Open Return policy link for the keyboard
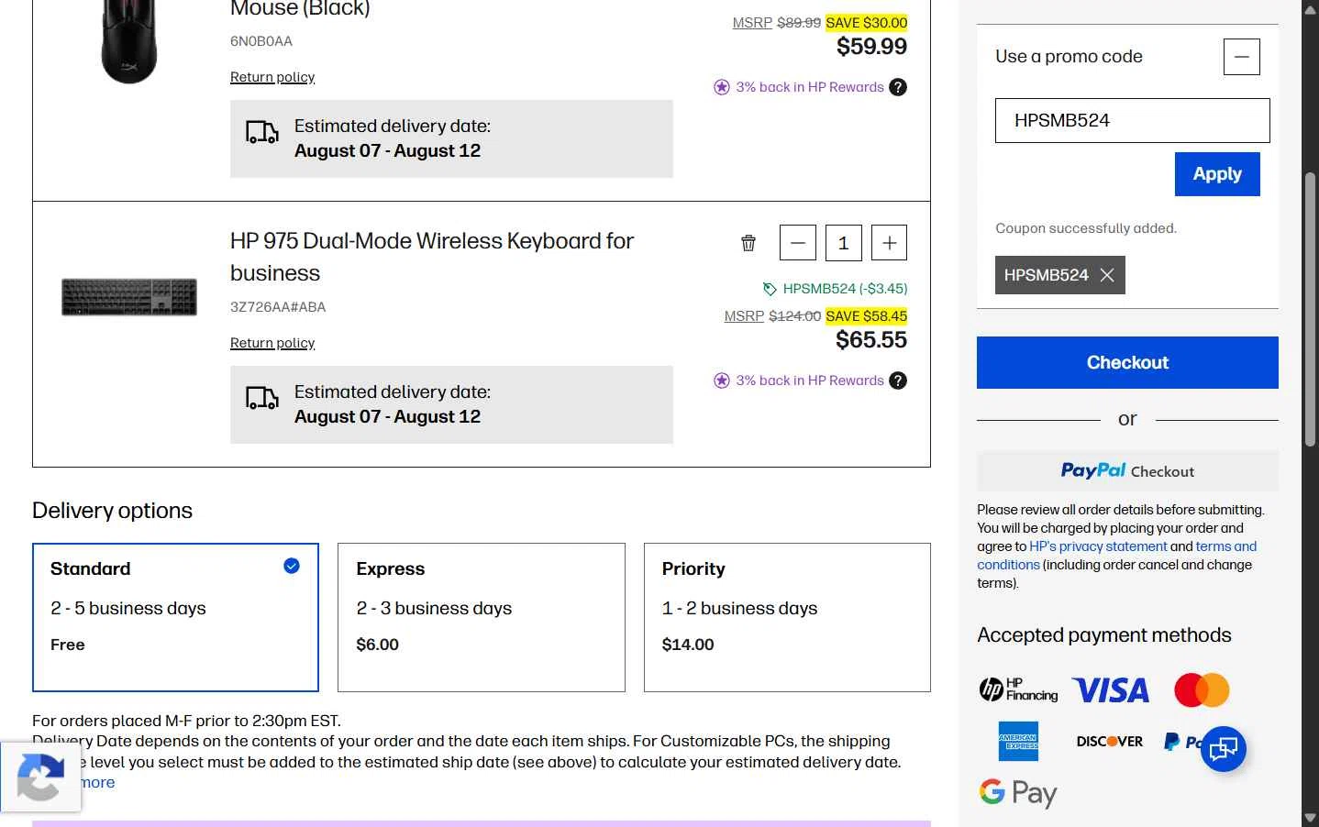The width and height of the screenshot is (1319, 827). tap(272, 343)
